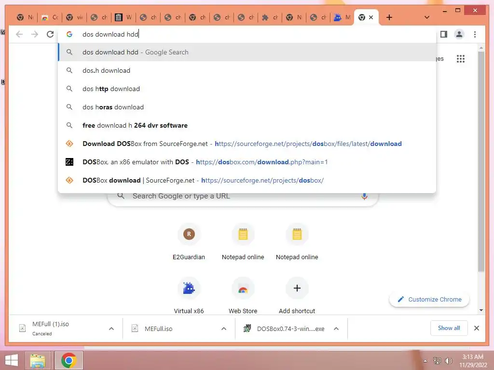Viewport: 494px width, 370px height.
Task: Open the Windows Start button
Action: pyautogui.click(x=12, y=360)
